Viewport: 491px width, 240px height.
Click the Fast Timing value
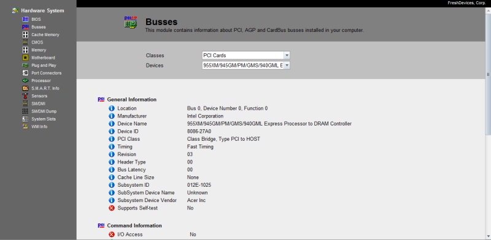tap(200, 147)
